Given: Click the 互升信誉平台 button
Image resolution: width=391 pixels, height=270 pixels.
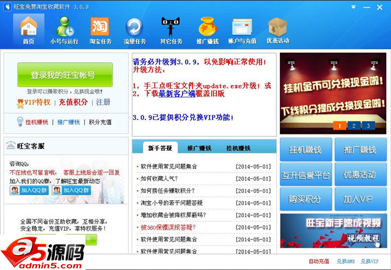Looking at the screenshot, I should tap(305, 174).
